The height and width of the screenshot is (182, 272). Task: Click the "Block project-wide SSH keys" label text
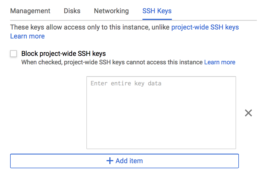tap(63, 53)
